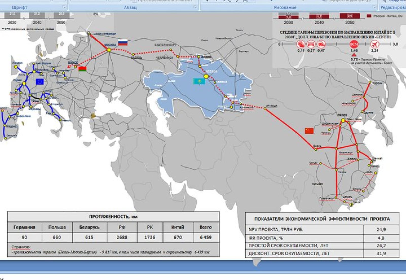406x280 pixels.
Task: Click the dark red Россия - Китай legend swatch
Action: pyautogui.click(x=369, y=16)
